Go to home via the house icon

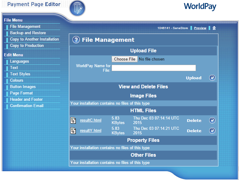point(214,28)
